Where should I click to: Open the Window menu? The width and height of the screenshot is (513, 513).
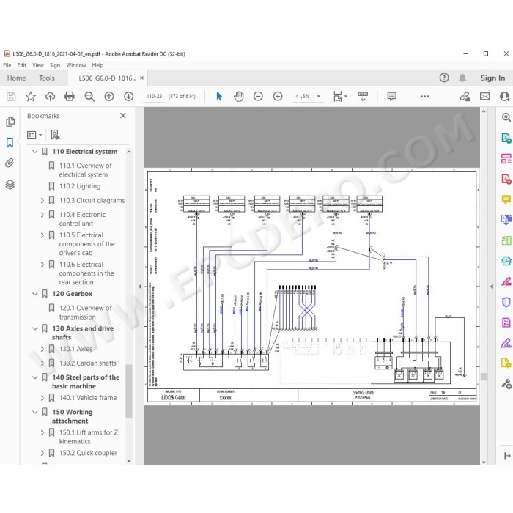click(x=76, y=65)
